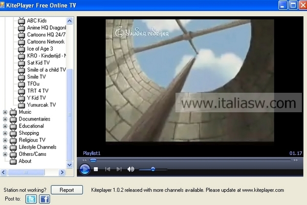The height and width of the screenshot is (205, 307).
Task: Mute audio using the speaker icon
Action: (x=130, y=169)
